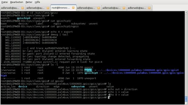Click the 'cat gpiochip0/ngpio' command

click(x=65, y=27)
